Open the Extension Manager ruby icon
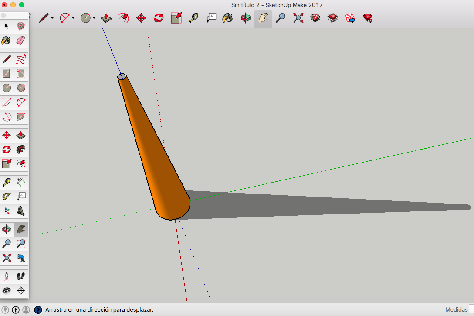Viewport: 474px width, 316px height. pos(368,18)
